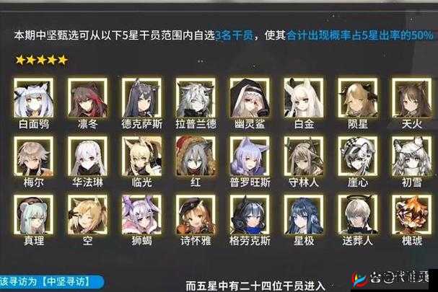The height and width of the screenshot is (292, 438).
Task: Choose the 凛冬 operator icon
Action: 87,98
